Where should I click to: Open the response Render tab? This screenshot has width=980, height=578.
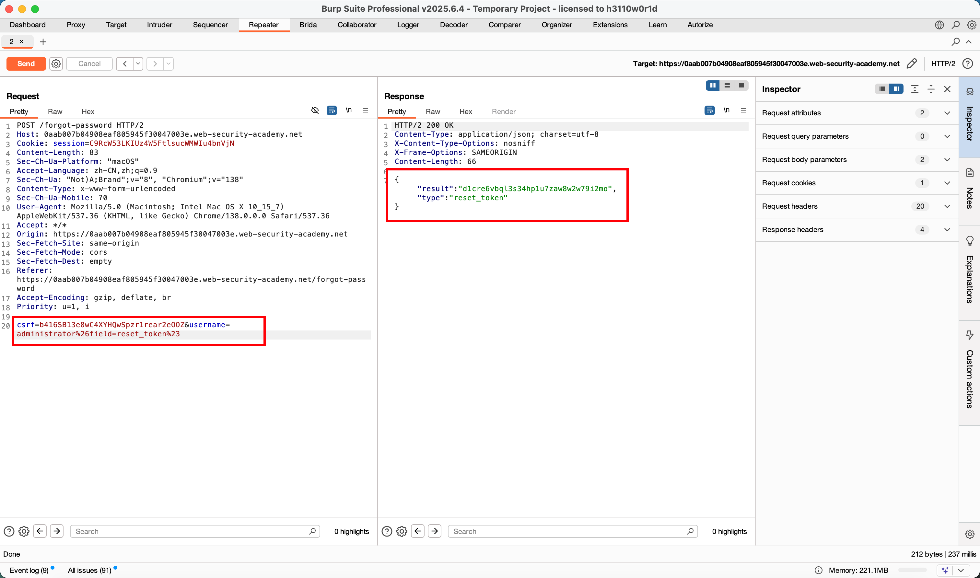pyautogui.click(x=503, y=111)
